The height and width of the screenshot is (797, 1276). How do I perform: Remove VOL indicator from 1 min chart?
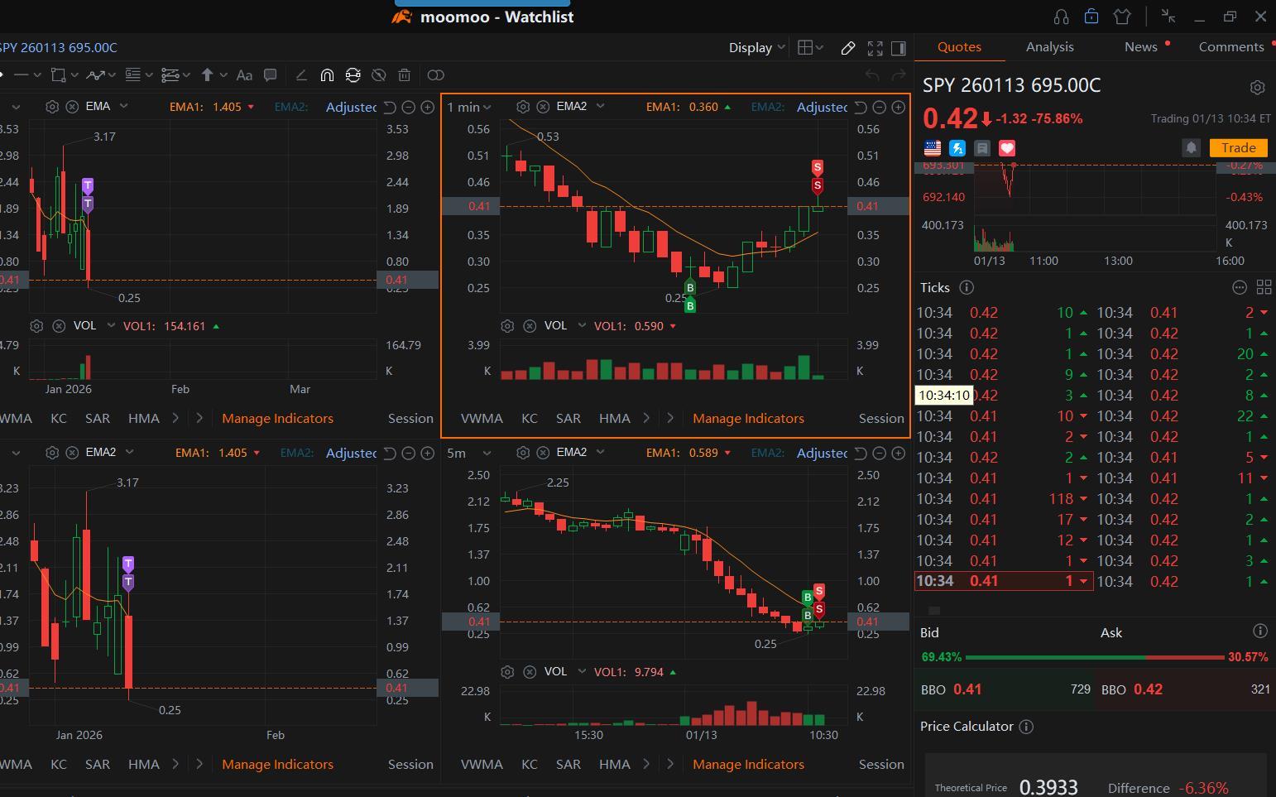click(530, 326)
